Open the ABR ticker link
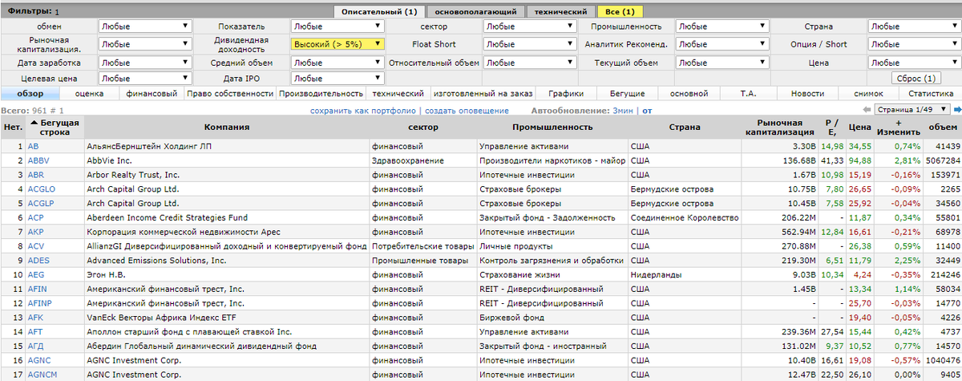Viewport: 962px width, 381px height. [35, 175]
